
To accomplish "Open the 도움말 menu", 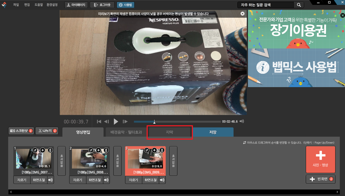I will pos(39,5).
